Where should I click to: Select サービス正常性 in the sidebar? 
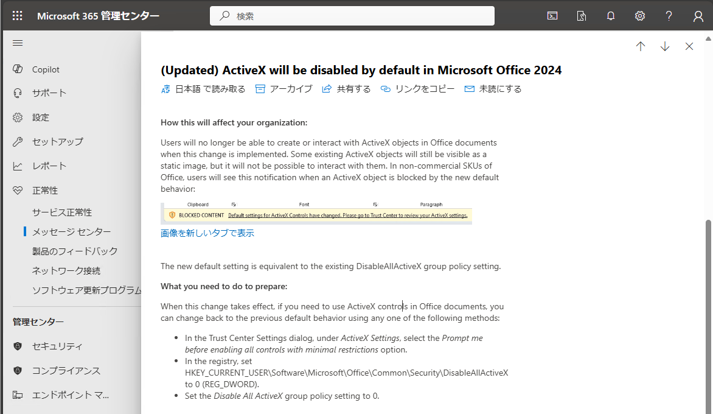(62, 212)
